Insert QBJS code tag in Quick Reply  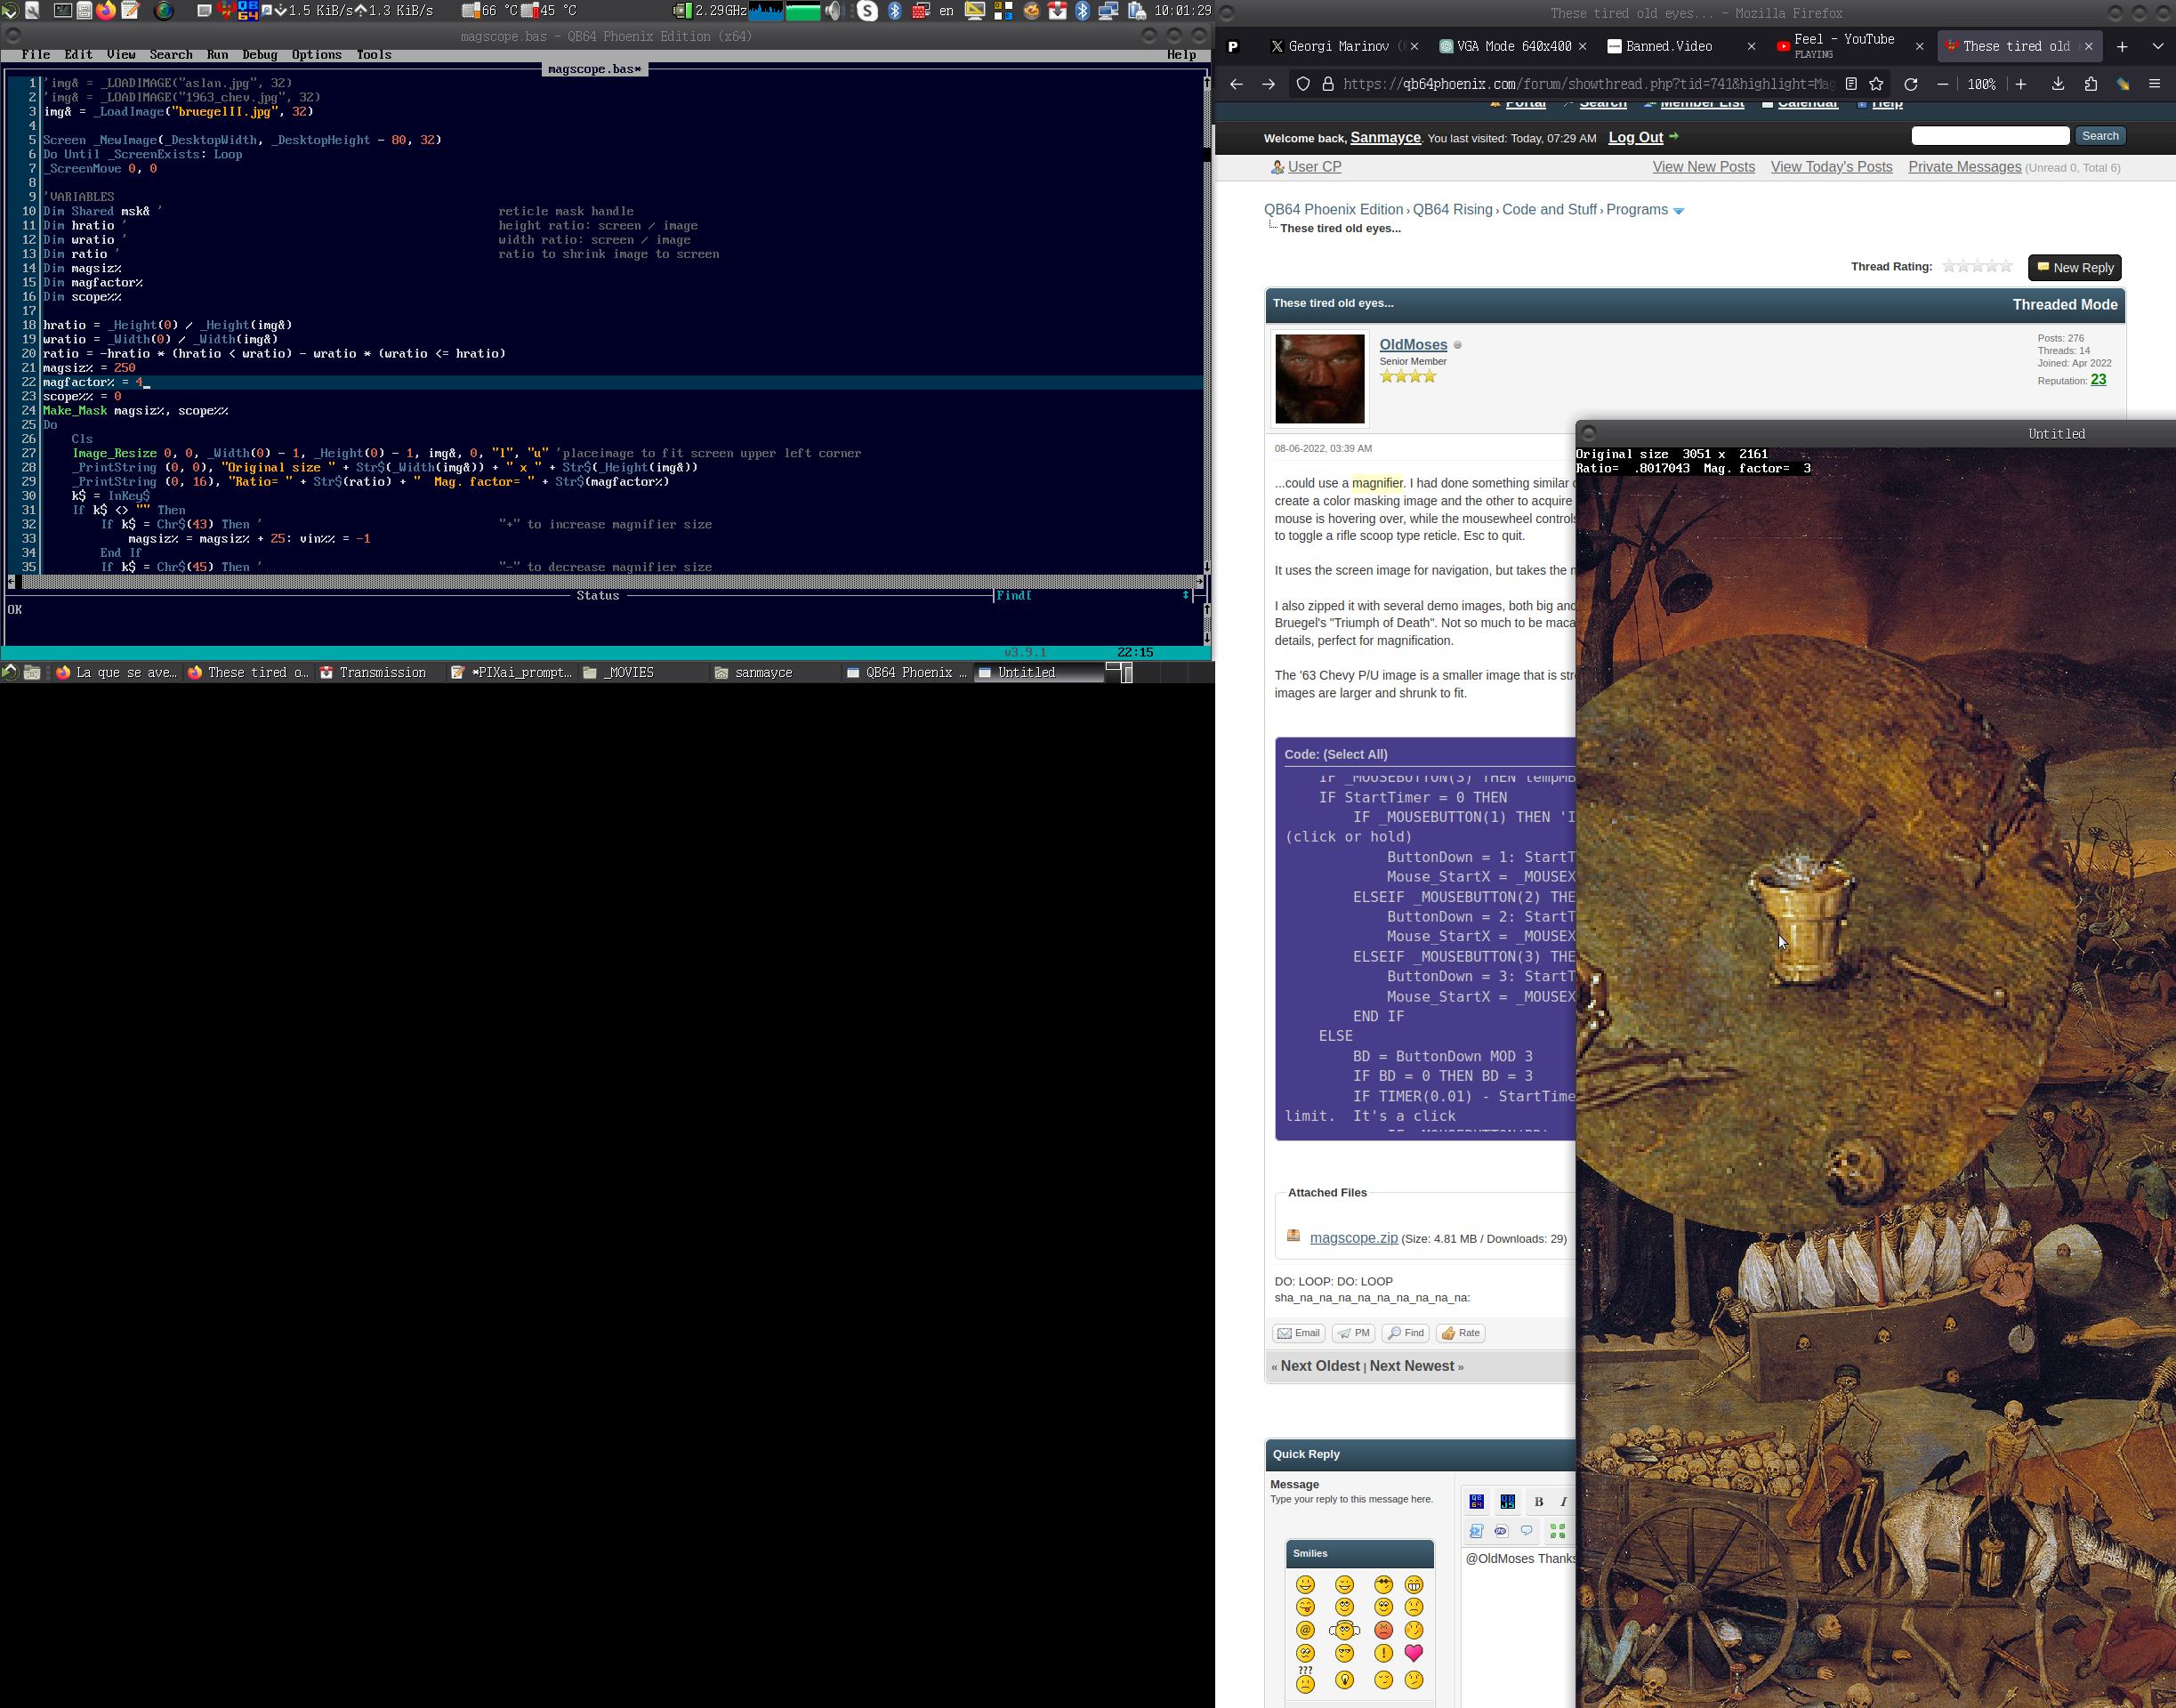(x=1507, y=1501)
